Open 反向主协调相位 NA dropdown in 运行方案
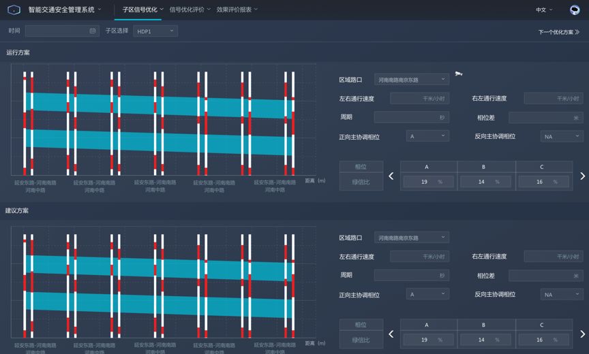Viewport: 589px width, 354px height. click(x=562, y=137)
